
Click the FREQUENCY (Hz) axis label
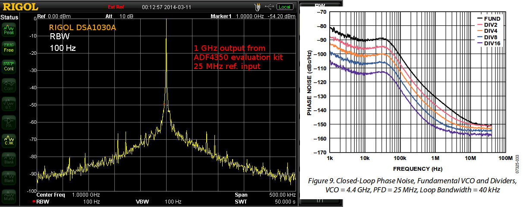[417, 169]
